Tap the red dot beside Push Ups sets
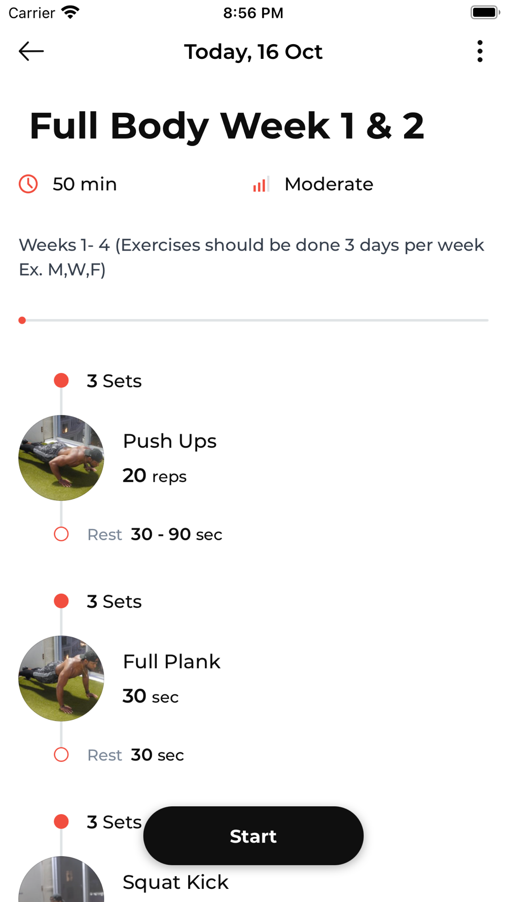 (61, 380)
